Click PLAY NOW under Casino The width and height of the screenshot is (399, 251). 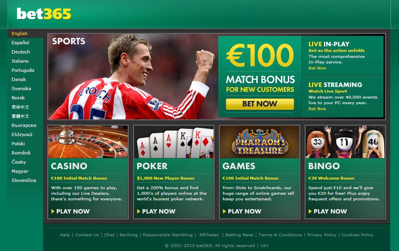click(71, 211)
